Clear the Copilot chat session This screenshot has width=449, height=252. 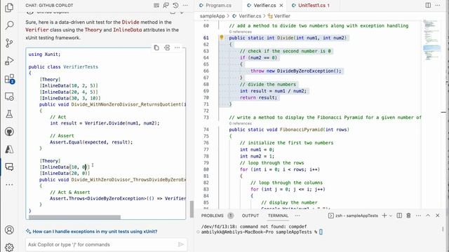[156, 5]
